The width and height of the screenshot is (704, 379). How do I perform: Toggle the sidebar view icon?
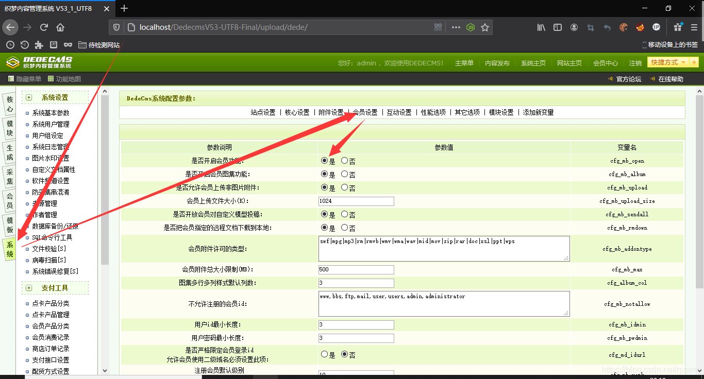[x=558, y=27]
